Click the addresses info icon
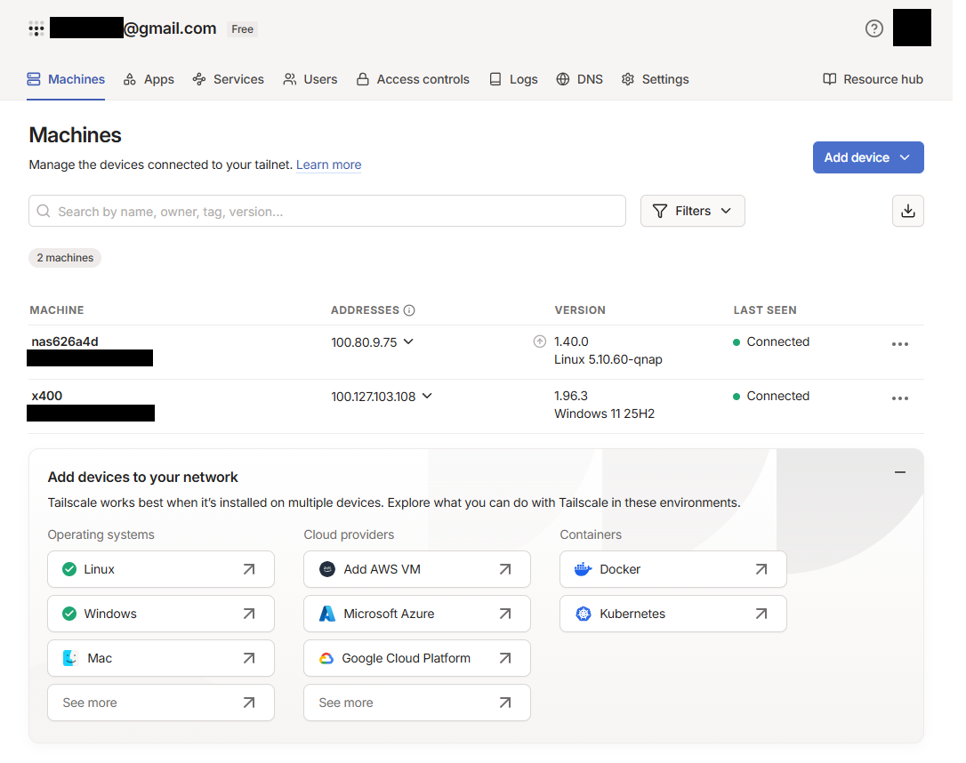The height and width of the screenshot is (763, 966). point(409,310)
